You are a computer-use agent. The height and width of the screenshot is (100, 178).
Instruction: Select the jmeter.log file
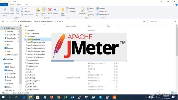(x=31, y=78)
